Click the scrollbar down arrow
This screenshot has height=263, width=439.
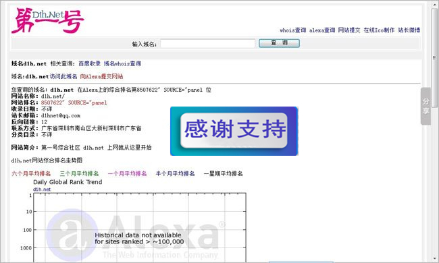click(434, 259)
